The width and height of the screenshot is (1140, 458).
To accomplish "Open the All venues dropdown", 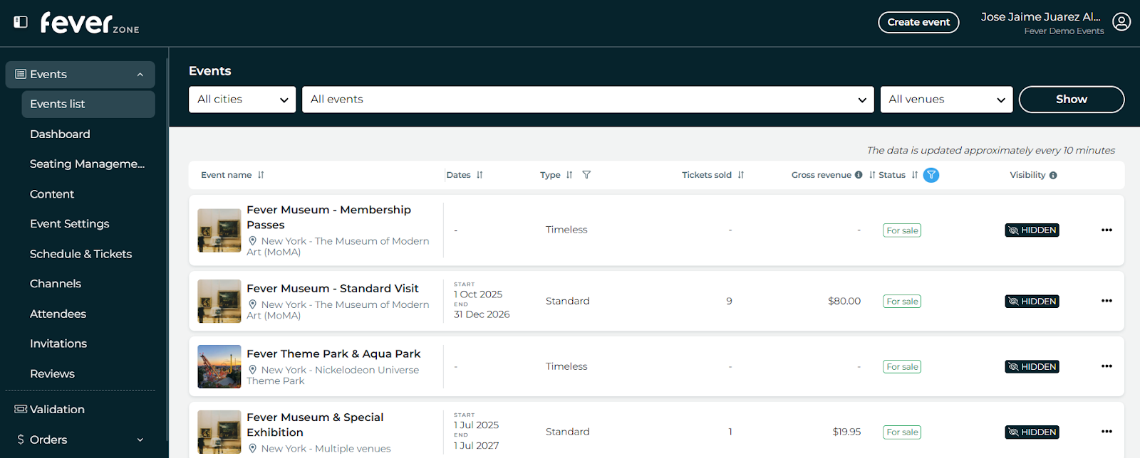I will (x=946, y=100).
